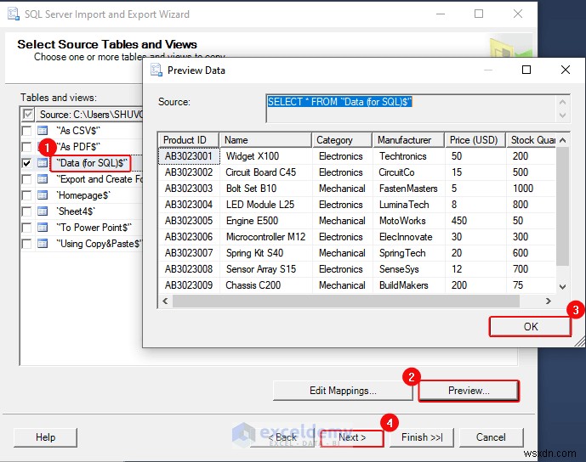Click the preview grid scroll-down arrow
This screenshot has height=462, width=586.
point(563,286)
